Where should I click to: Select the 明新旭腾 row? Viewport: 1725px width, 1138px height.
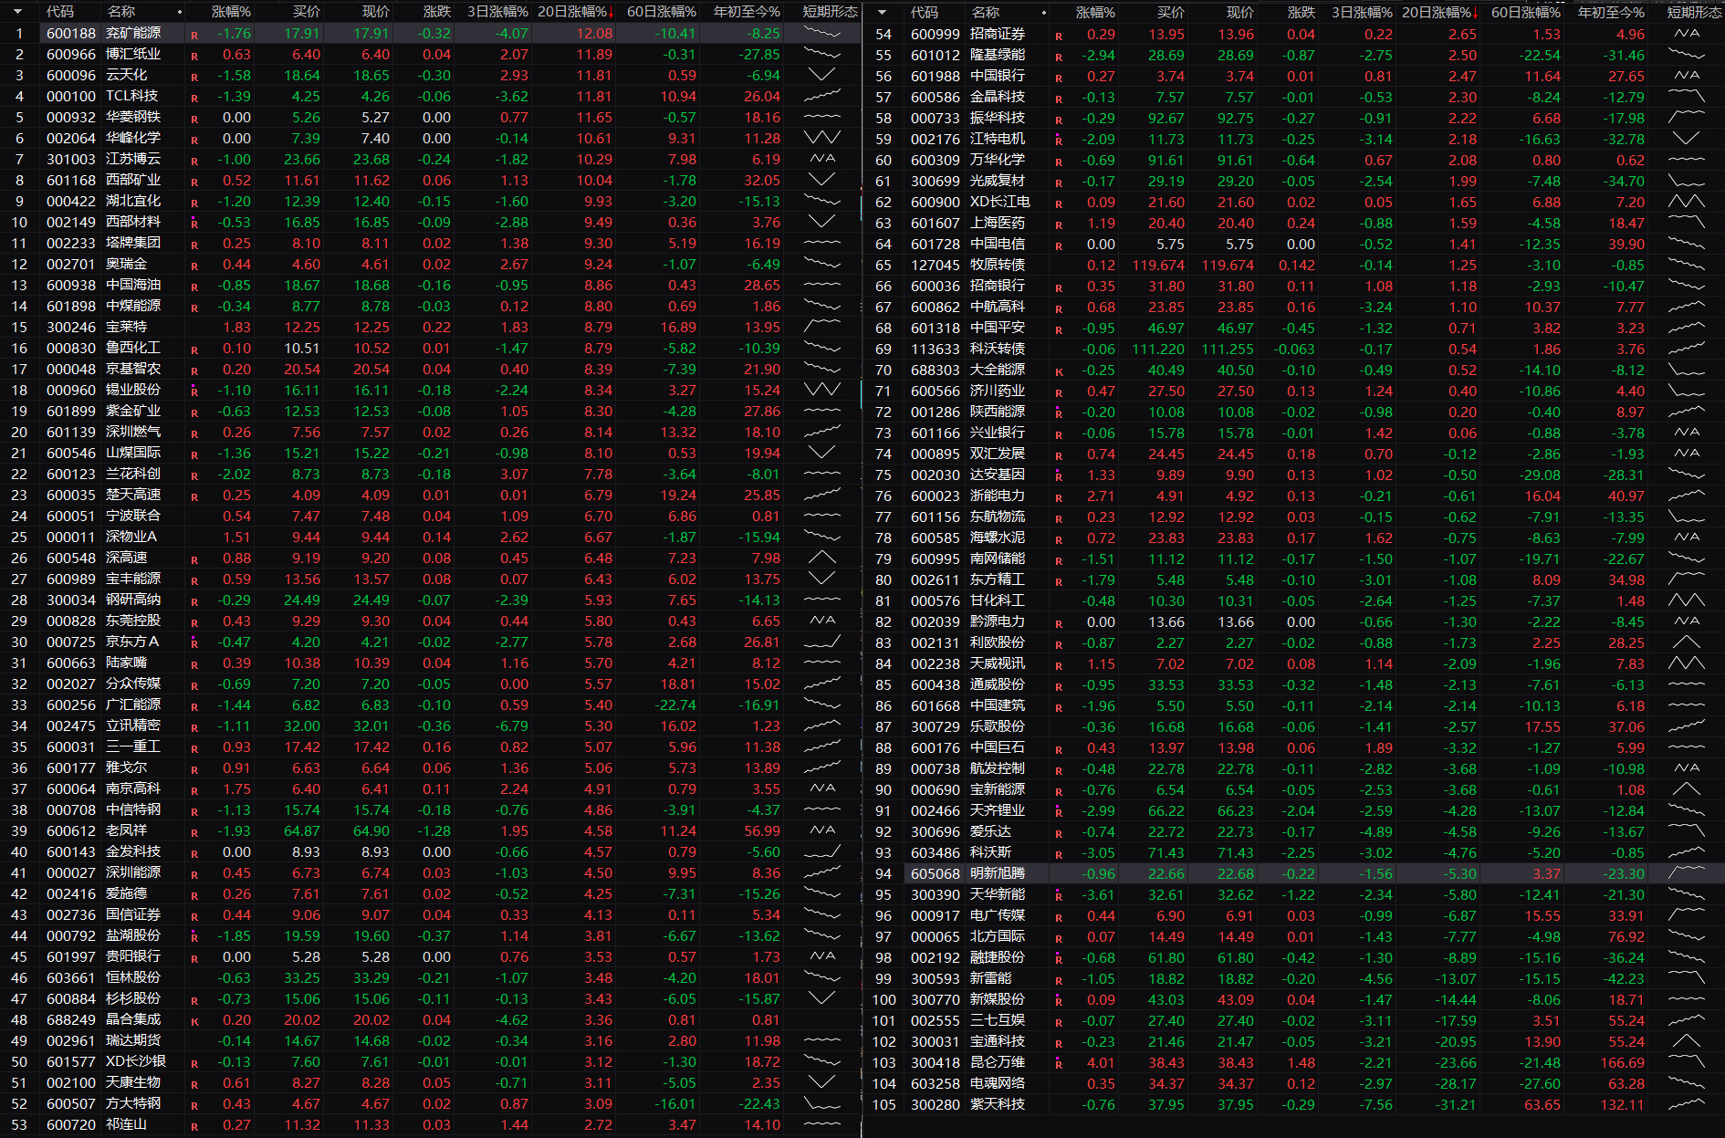pos(997,873)
